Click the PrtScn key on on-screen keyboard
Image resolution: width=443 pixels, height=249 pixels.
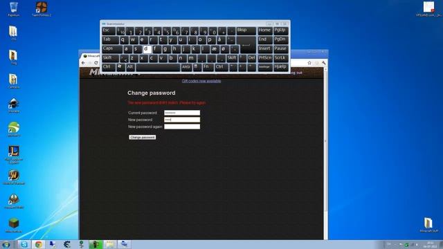(264, 58)
